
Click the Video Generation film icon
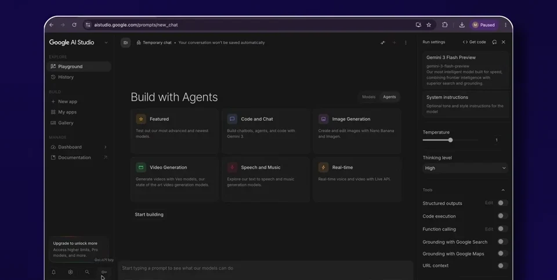tap(140, 167)
